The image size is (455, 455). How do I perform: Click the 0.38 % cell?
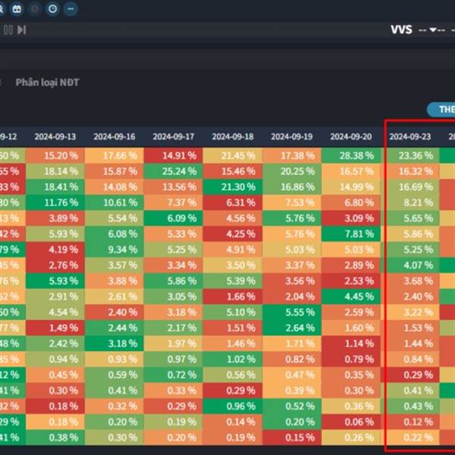coord(55,438)
